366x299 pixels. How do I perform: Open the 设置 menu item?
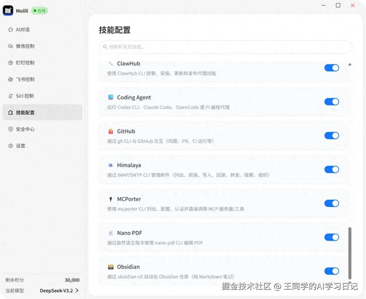pos(42,146)
